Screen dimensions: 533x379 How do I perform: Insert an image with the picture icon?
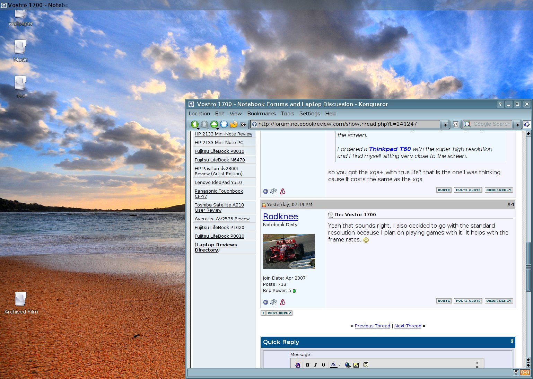(356, 365)
